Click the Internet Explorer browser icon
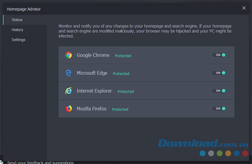 (x=69, y=91)
